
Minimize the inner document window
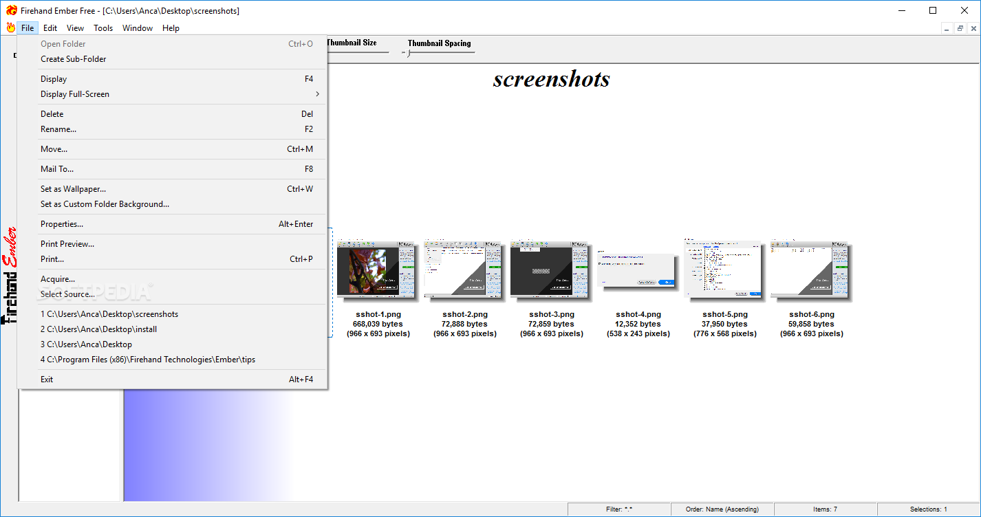948,28
